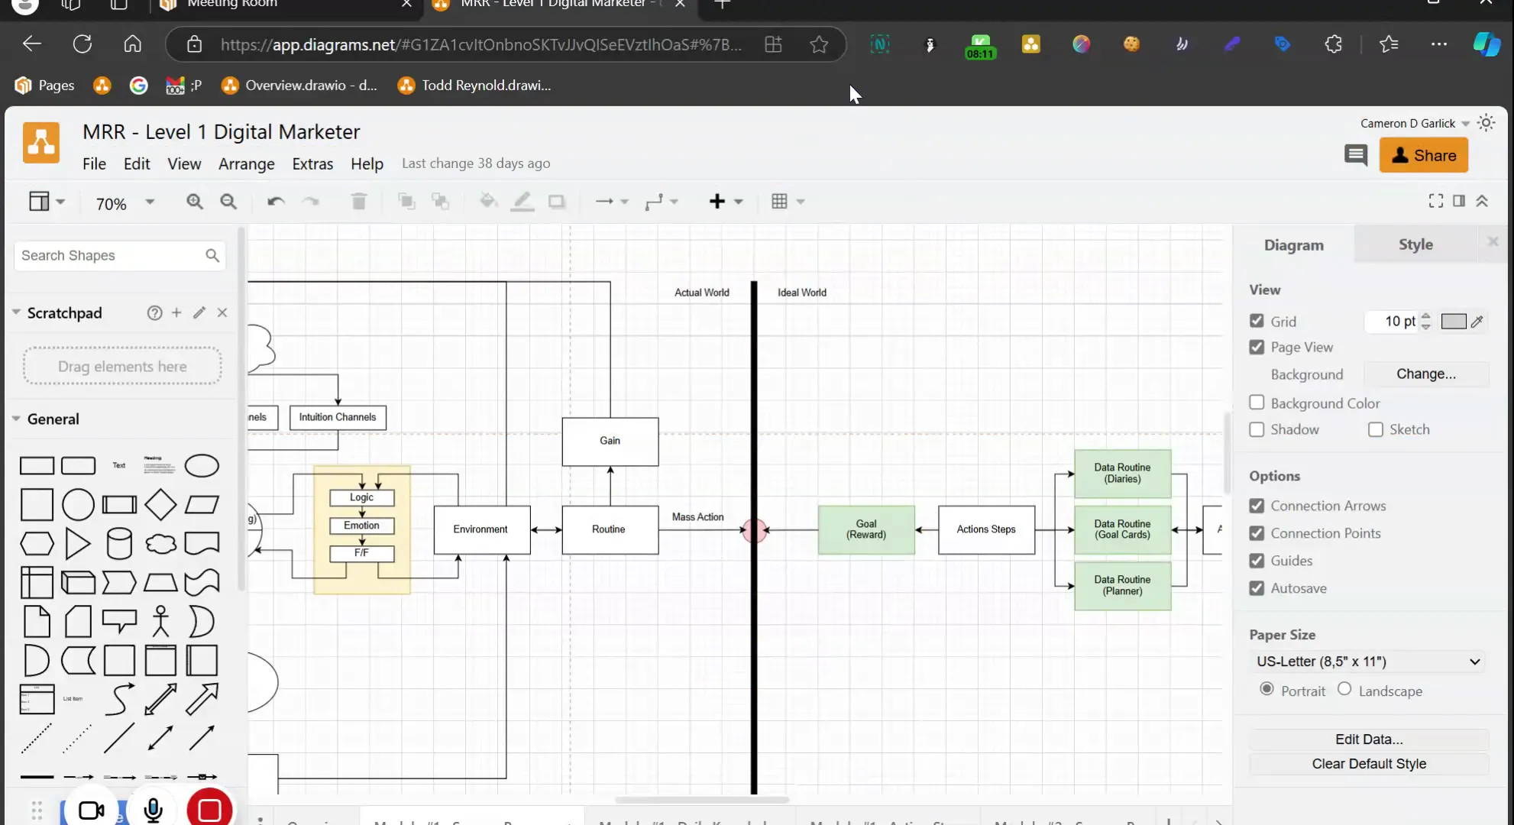
Task: Enable the Shadow checkbox
Action: (x=1257, y=429)
